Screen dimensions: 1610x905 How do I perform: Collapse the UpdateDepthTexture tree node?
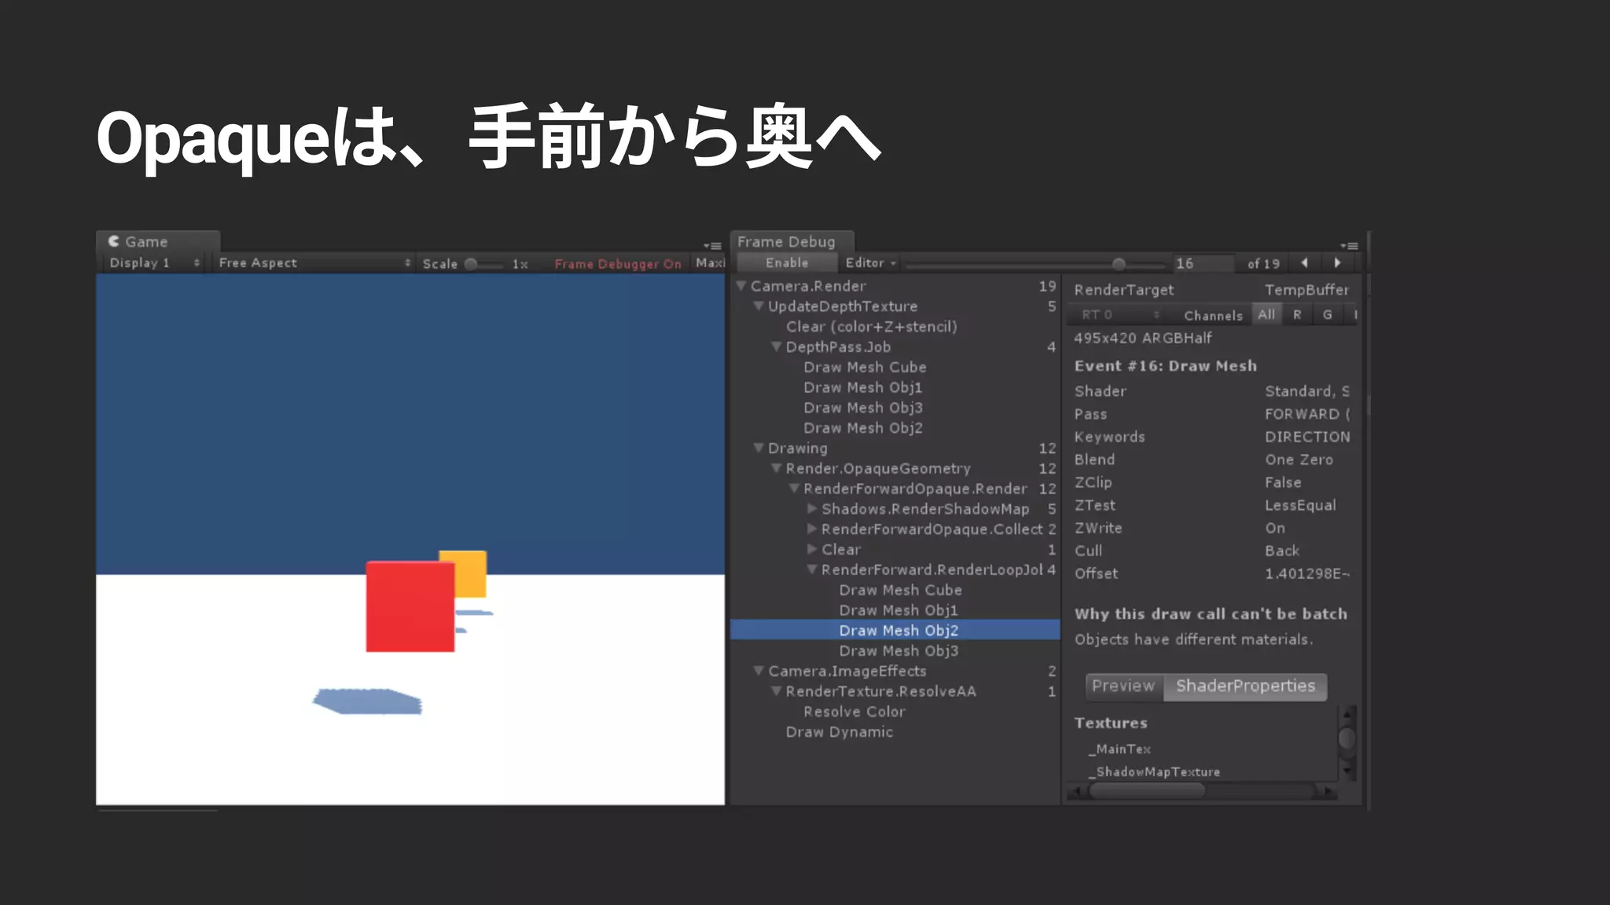[759, 306]
